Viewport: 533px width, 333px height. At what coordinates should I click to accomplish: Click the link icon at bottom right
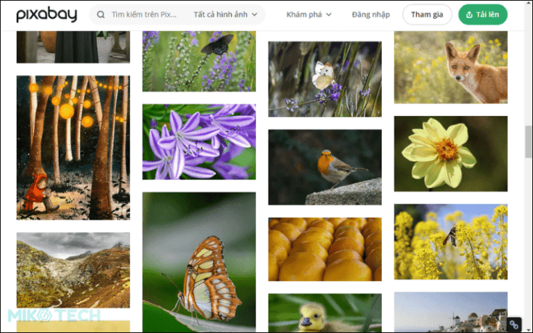(x=514, y=324)
